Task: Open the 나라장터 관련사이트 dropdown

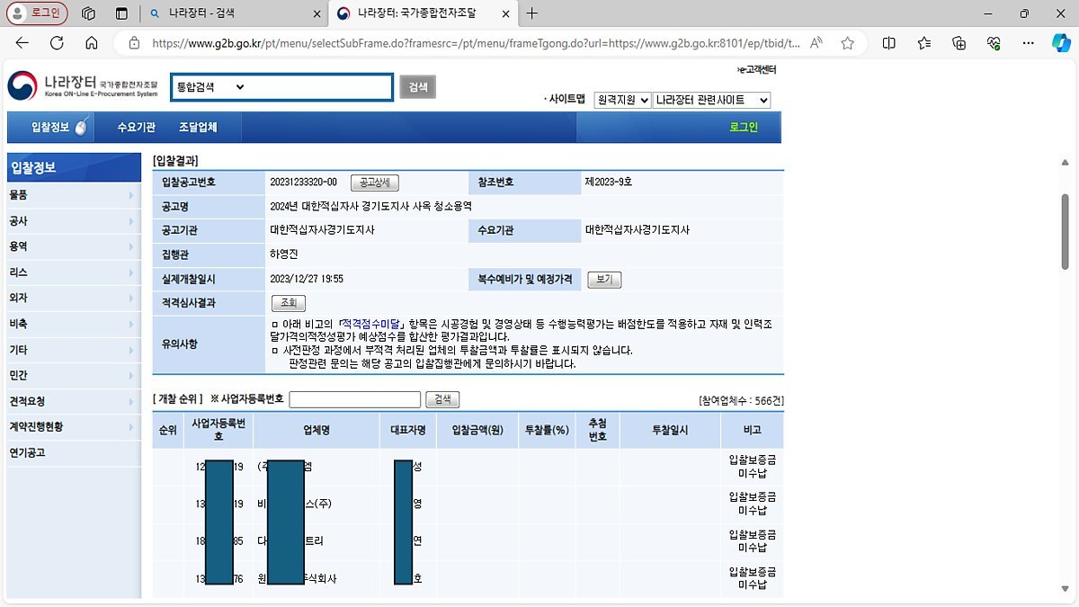Action: [709, 100]
